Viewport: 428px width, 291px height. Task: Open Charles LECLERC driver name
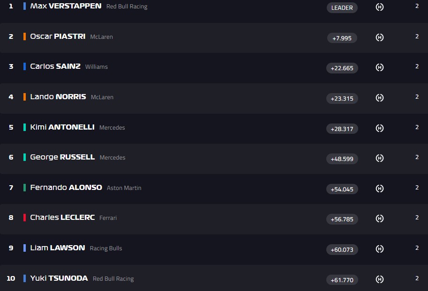tap(62, 218)
